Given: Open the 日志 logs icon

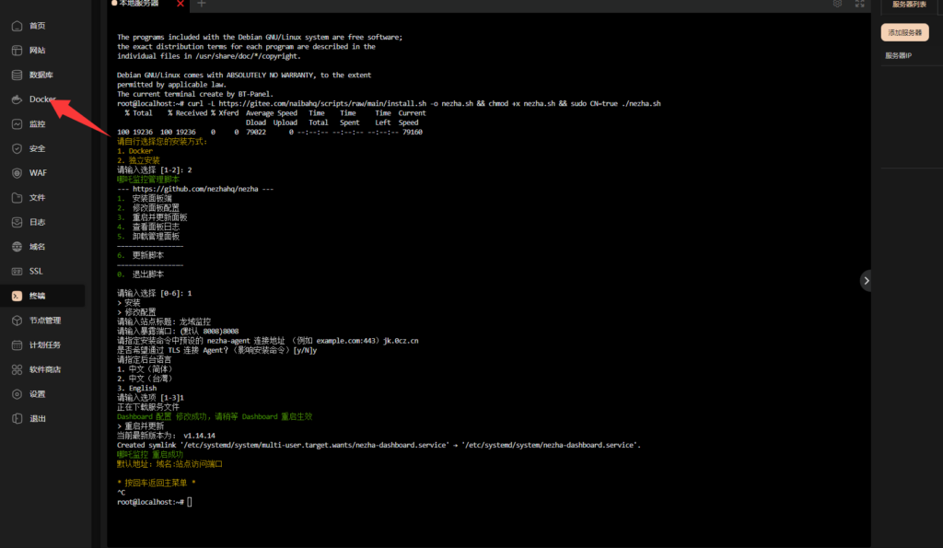Looking at the screenshot, I should [17, 222].
